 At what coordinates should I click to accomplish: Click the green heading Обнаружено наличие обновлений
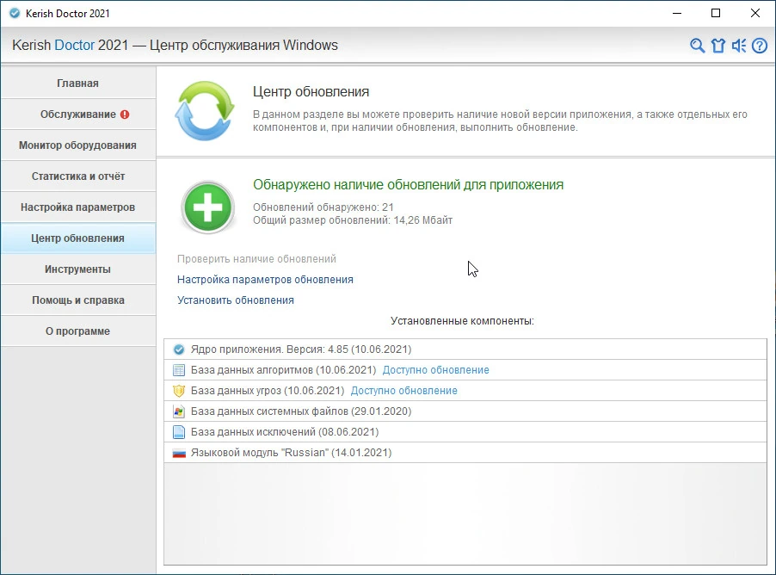409,185
